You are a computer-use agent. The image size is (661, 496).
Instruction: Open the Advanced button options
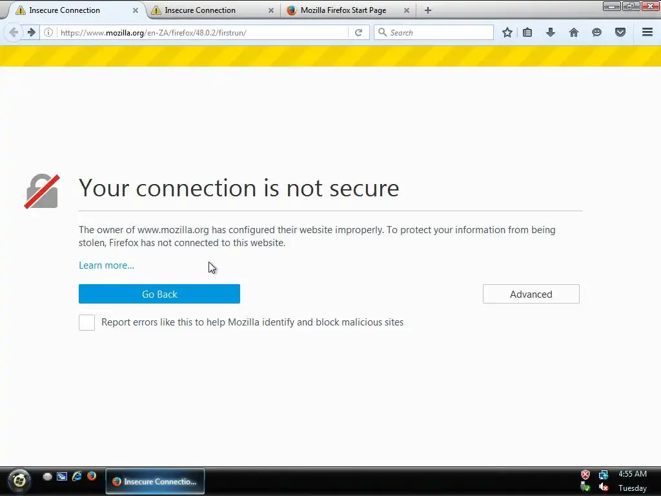click(x=531, y=294)
